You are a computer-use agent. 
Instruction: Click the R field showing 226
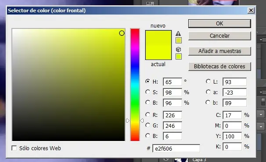click(173, 115)
